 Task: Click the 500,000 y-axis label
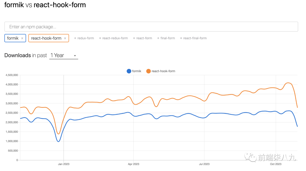(13, 151)
